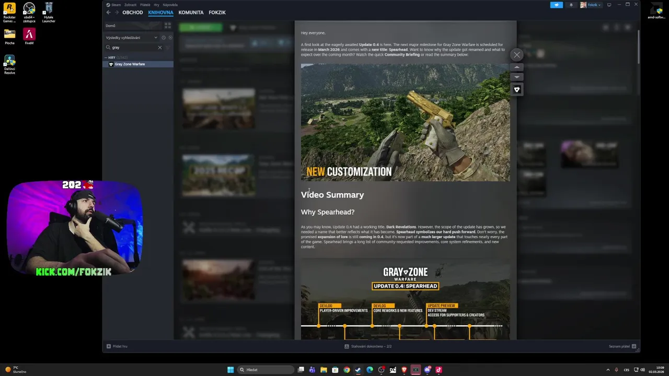
Task: Open DaVinci Resolve desktop shortcut
Action: click(x=9, y=65)
